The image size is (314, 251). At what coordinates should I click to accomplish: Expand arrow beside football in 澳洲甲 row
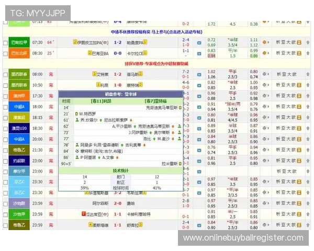268,96
